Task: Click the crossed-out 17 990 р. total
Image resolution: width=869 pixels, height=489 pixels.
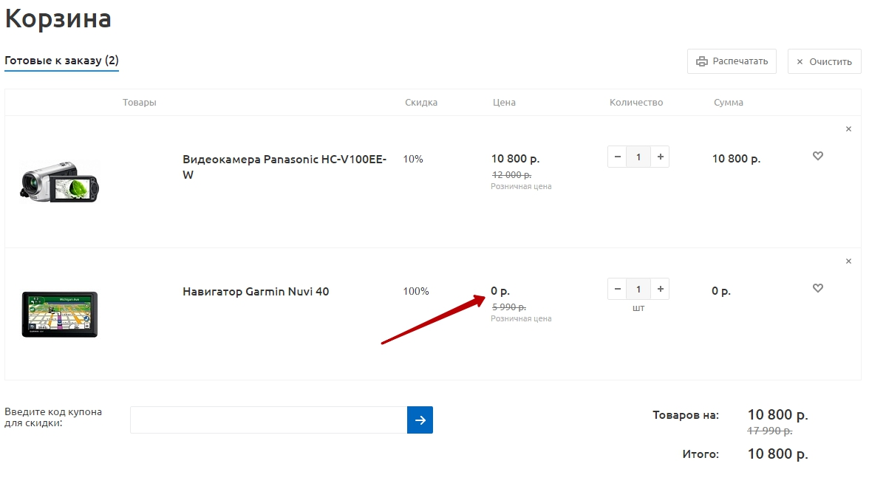Action: [x=770, y=431]
